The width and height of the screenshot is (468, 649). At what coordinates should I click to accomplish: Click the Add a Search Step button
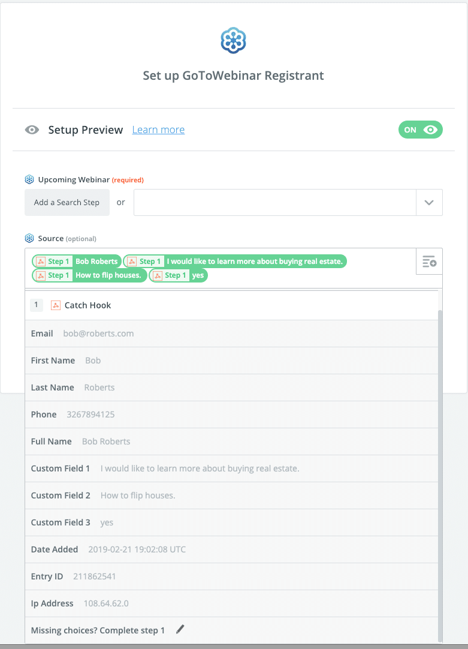(x=67, y=203)
